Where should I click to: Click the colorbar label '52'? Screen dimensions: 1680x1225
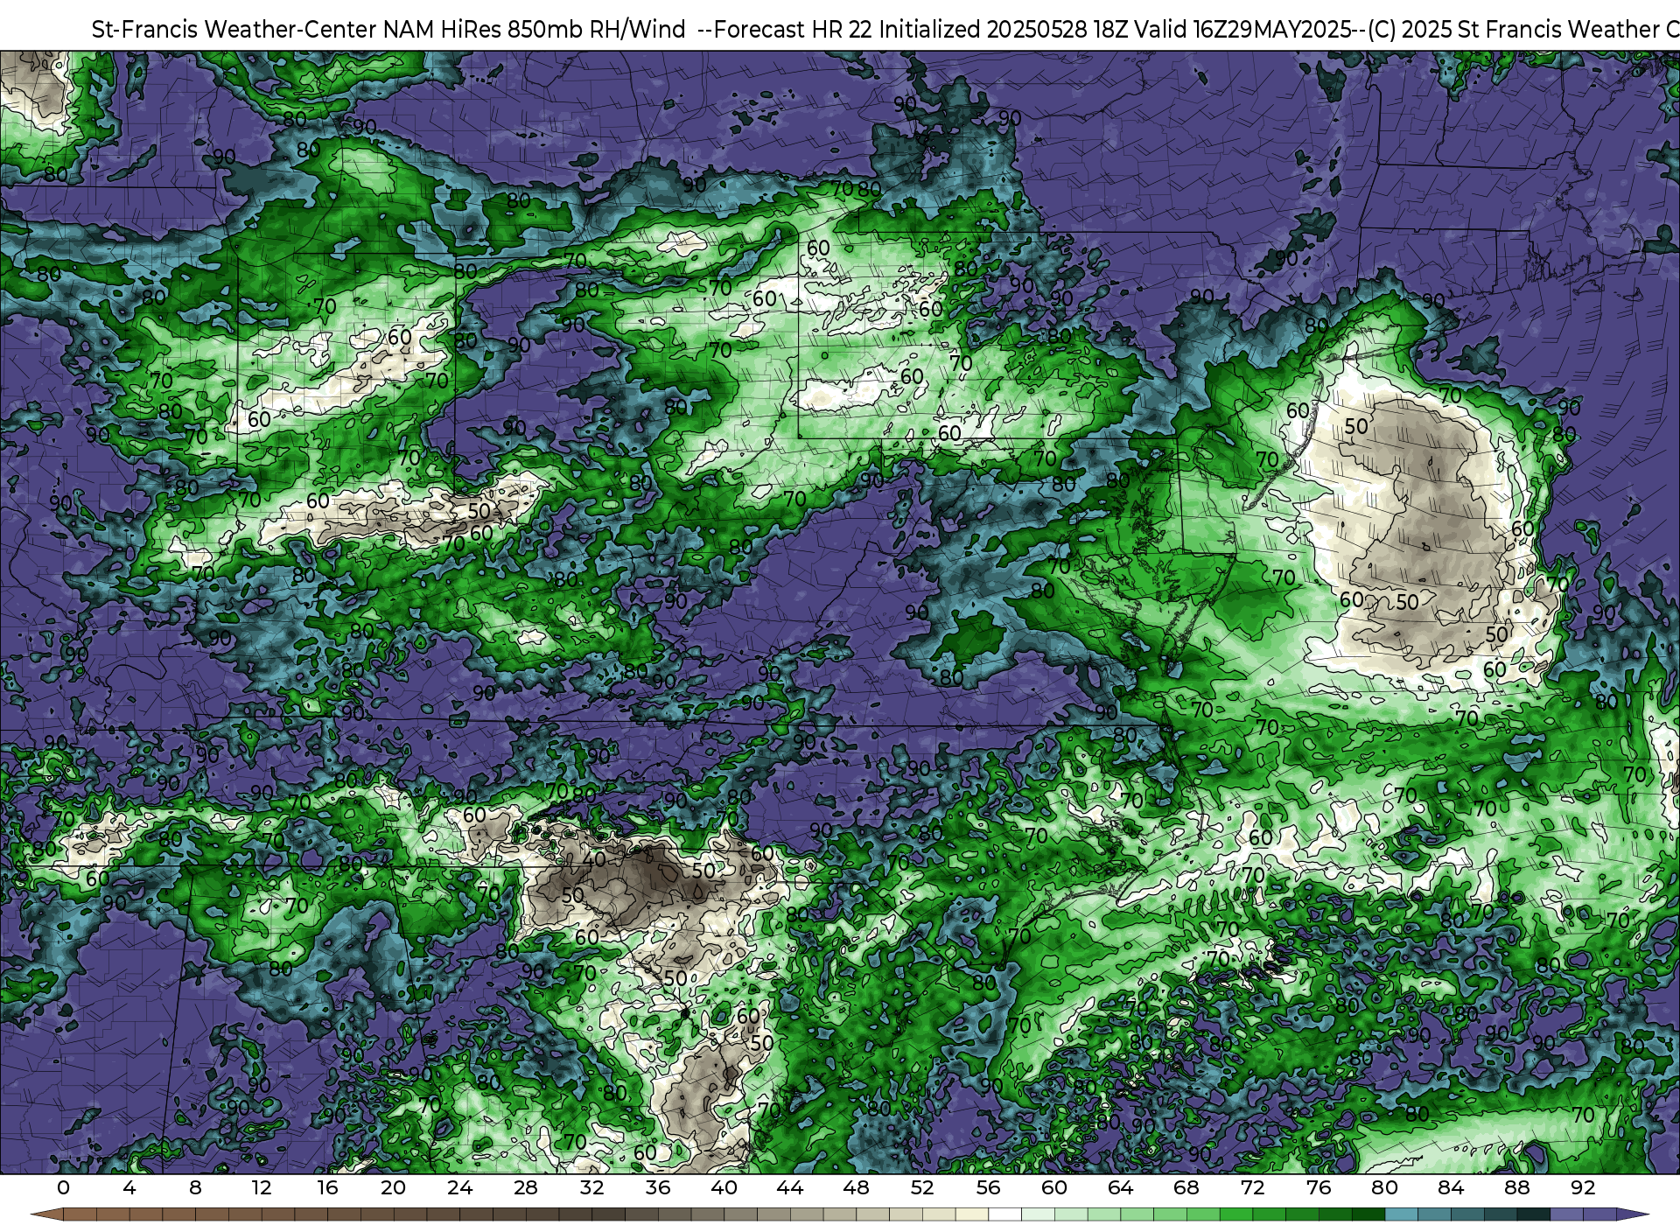(921, 1187)
